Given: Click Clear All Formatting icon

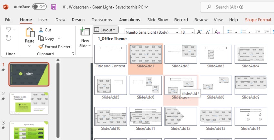Looking at the screenshot, I should click(217, 32).
